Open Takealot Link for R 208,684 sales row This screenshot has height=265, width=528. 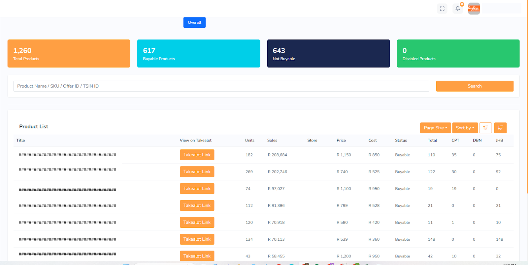click(197, 155)
